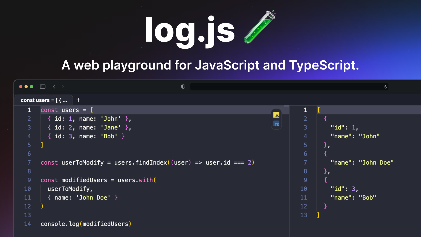The width and height of the screenshot is (421, 237).
Task: Click the 'Jane' string in editor
Action: pos(111,127)
